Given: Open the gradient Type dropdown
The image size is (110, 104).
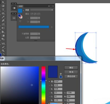Looking at the screenshot, I should tap(42, 10).
